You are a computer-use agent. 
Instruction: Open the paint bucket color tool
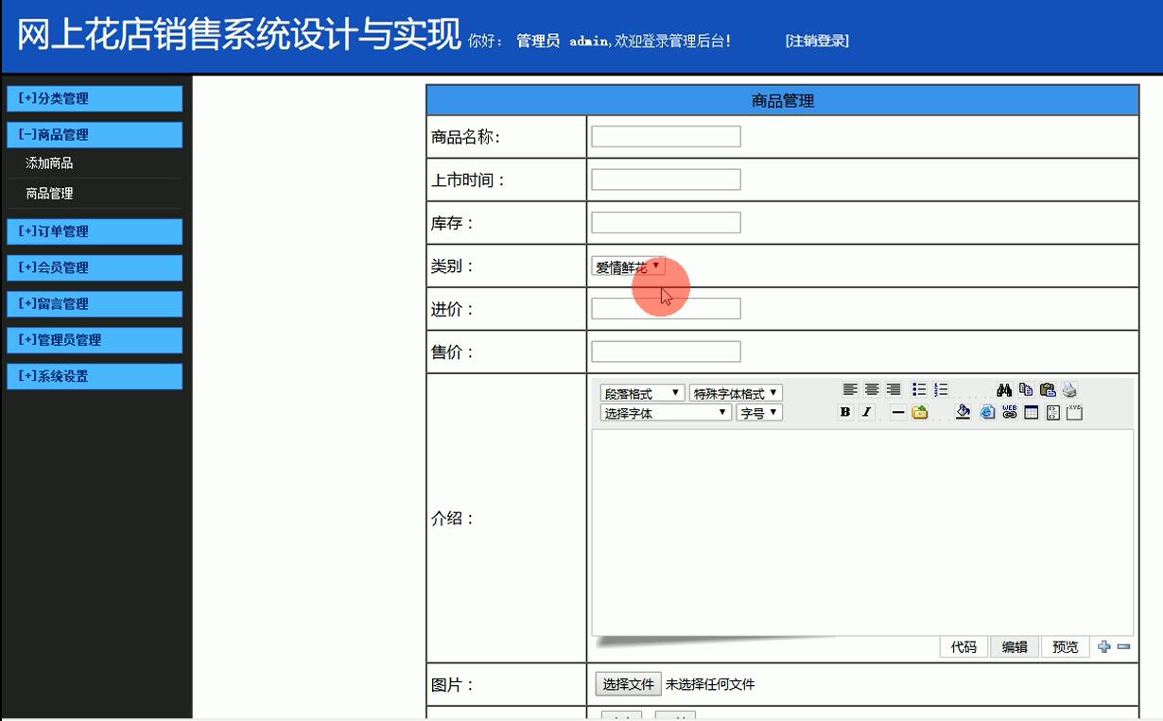point(963,412)
